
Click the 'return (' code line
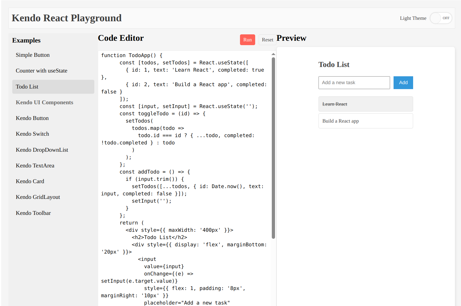(x=132, y=223)
